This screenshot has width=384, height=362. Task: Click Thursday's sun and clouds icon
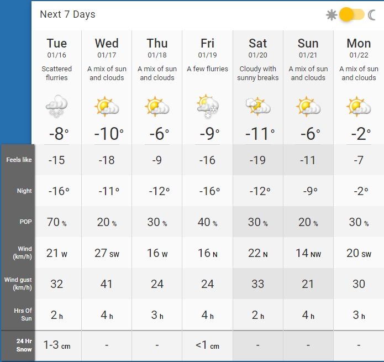157,106
